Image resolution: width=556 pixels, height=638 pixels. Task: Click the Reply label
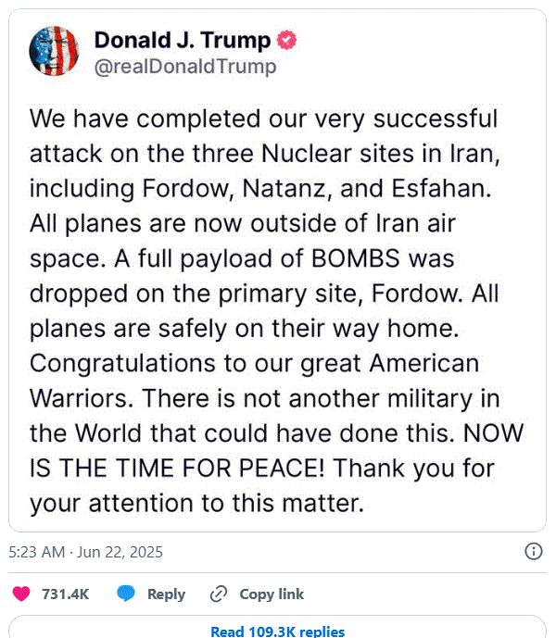click(x=166, y=594)
